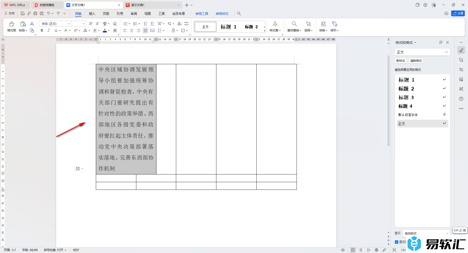The width and height of the screenshot is (468, 253).
Task: Switch to the 插入 tab
Action: (x=92, y=14)
